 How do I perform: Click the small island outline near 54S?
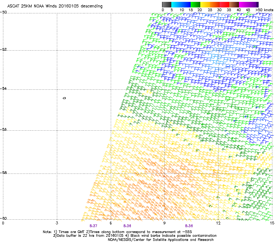(x=64, y=98)
